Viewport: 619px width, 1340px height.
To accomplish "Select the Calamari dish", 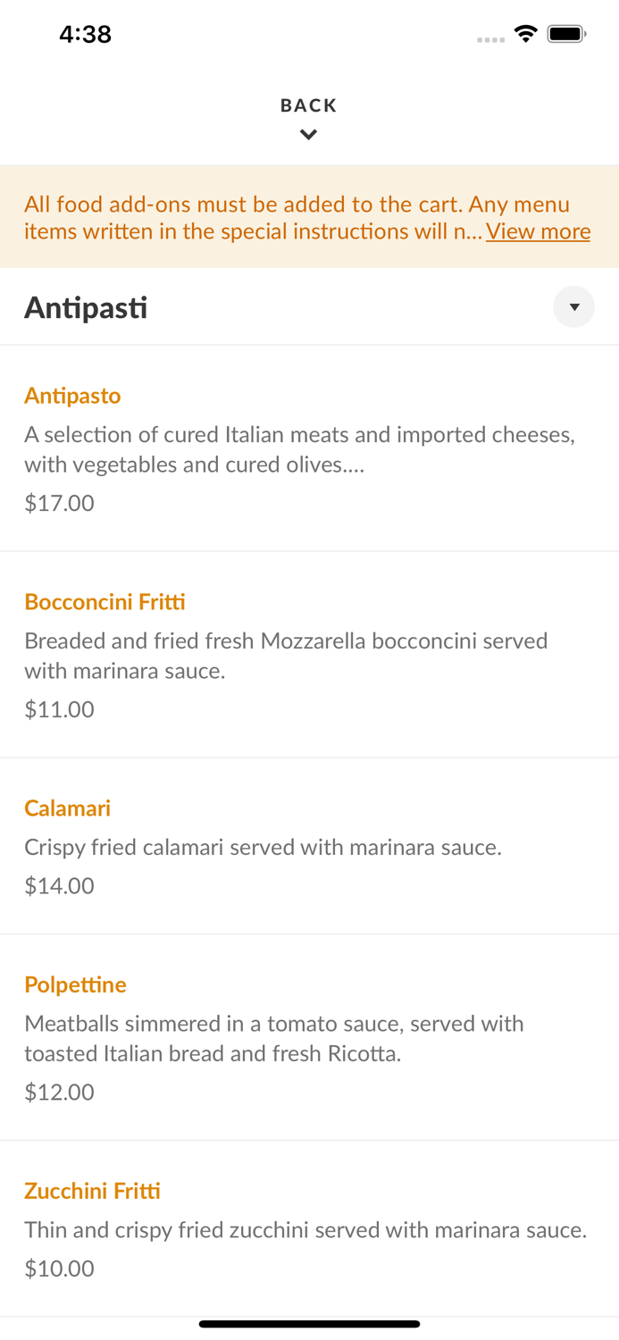I will point(67,808).
